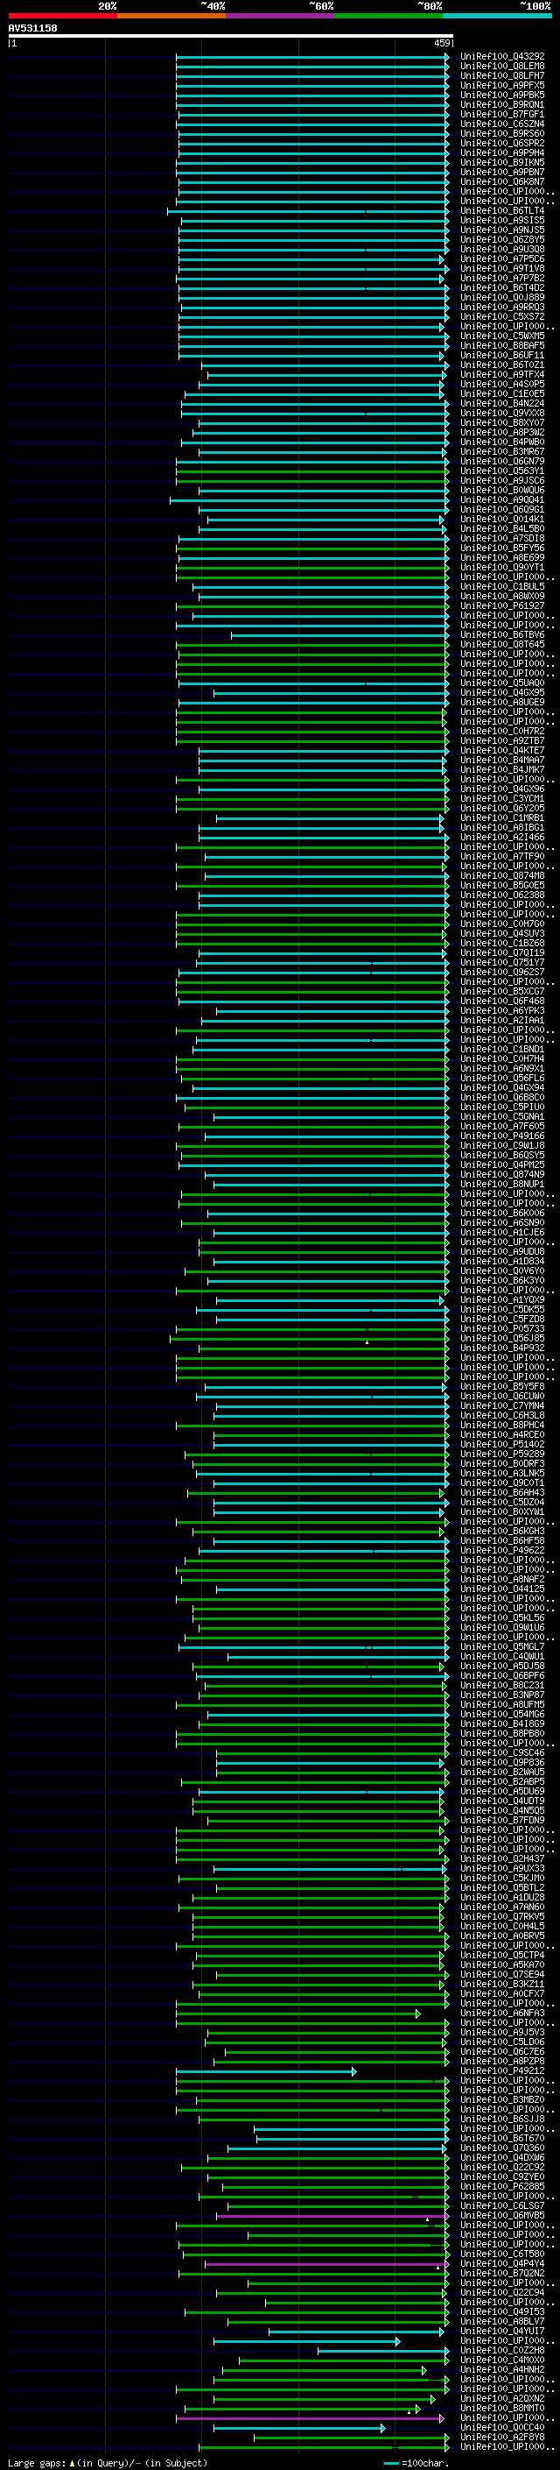The image size is (560, 2470).
Task: Select the UniRef100_Q6K8N7 row label
Action: coord(502,181)
